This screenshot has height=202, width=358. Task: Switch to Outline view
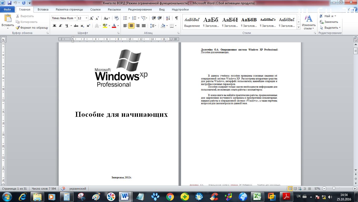(x=304, y=189)
